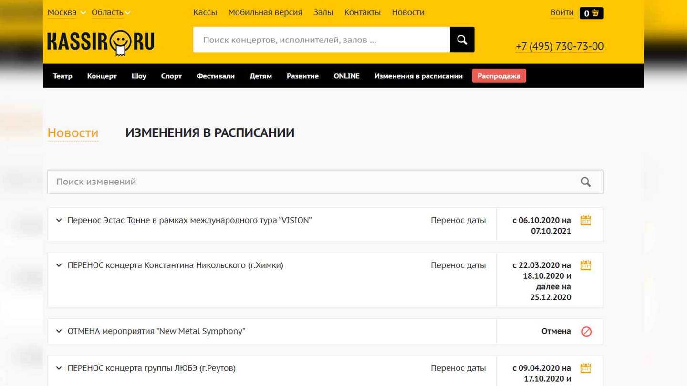Image resolution: width=687 pixels, height=386 pixels.
Task: Click the Отмена status text
Action: [556, 331]
